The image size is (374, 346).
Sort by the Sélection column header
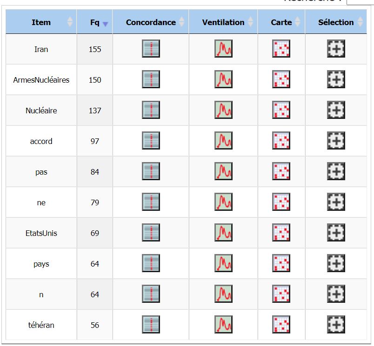click(x=336, y=22)
